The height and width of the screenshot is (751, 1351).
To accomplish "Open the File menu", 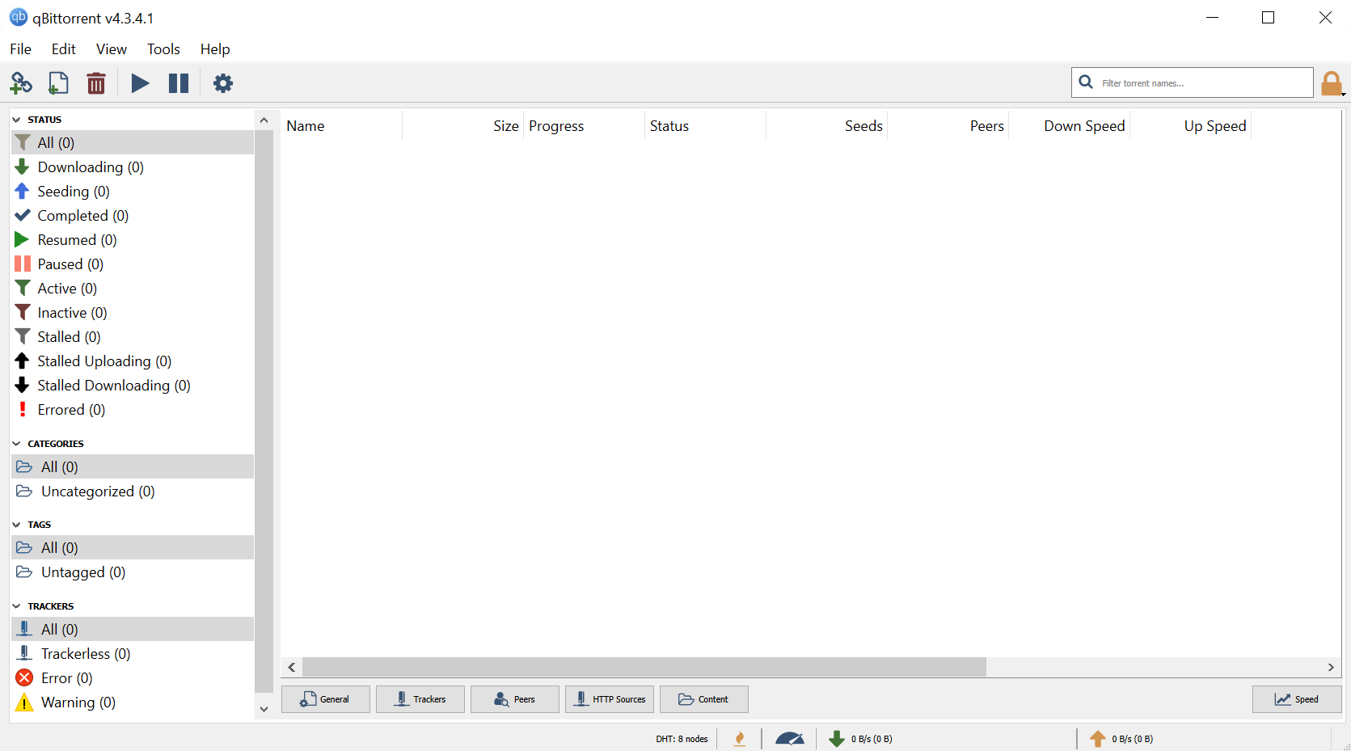I will [x=21, y=49].
